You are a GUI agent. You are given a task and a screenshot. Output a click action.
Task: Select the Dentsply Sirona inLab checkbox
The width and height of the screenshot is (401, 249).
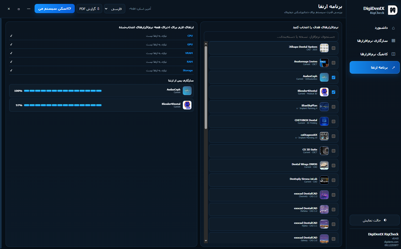(333, 180)
